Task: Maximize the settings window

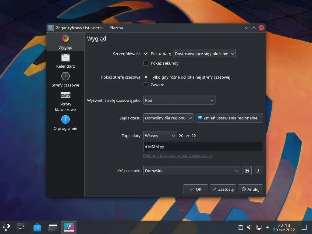Action: [254, 28]
